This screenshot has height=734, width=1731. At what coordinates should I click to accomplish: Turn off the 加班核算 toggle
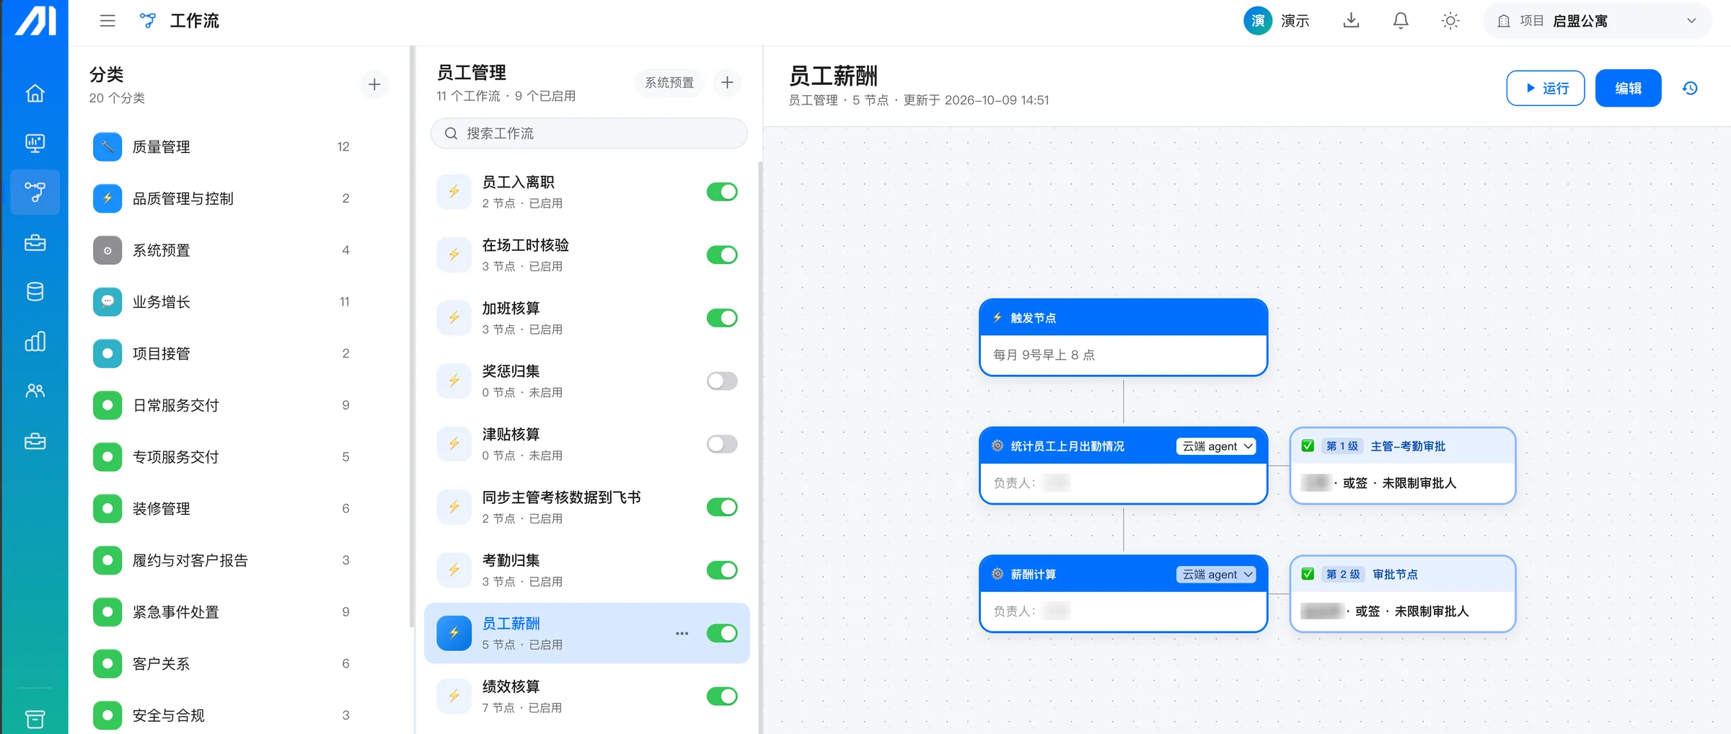pos(722,318)
